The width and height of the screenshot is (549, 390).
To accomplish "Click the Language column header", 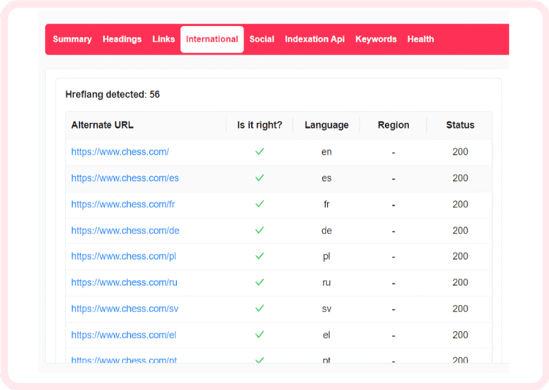I will point(326,125).
